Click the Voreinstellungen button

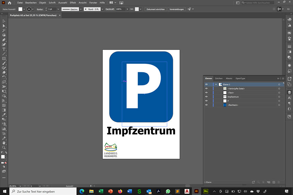[176, 9]
